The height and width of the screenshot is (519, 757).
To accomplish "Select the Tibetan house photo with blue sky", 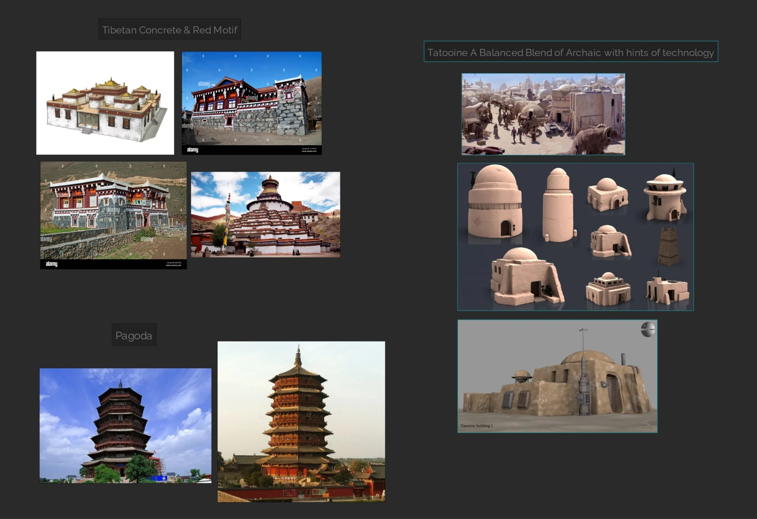I will click(252, 103).
